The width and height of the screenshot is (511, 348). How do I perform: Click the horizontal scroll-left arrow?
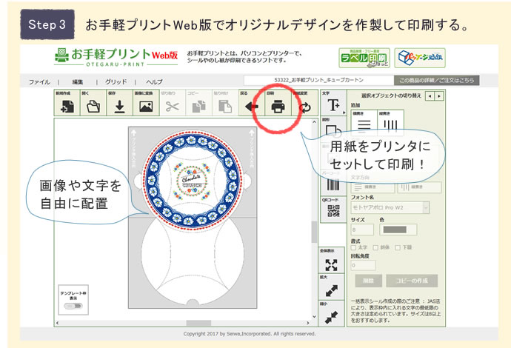coord(57,323)
